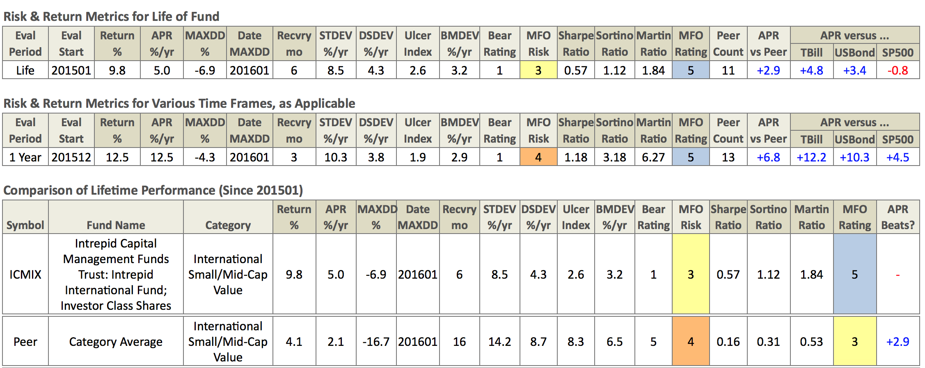
Task: Click the Life eval period cell
Action: 25,70
